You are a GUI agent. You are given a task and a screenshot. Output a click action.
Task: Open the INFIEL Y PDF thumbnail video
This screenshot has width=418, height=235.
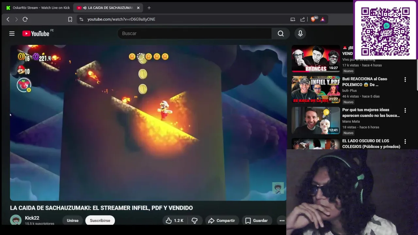click(316, 89)
